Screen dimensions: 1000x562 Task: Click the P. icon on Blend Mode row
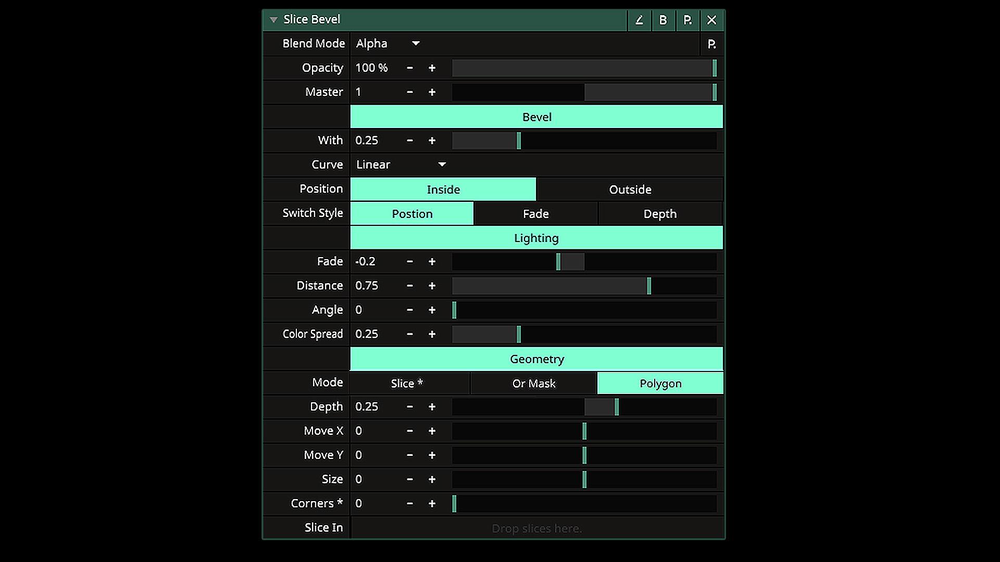711,44
